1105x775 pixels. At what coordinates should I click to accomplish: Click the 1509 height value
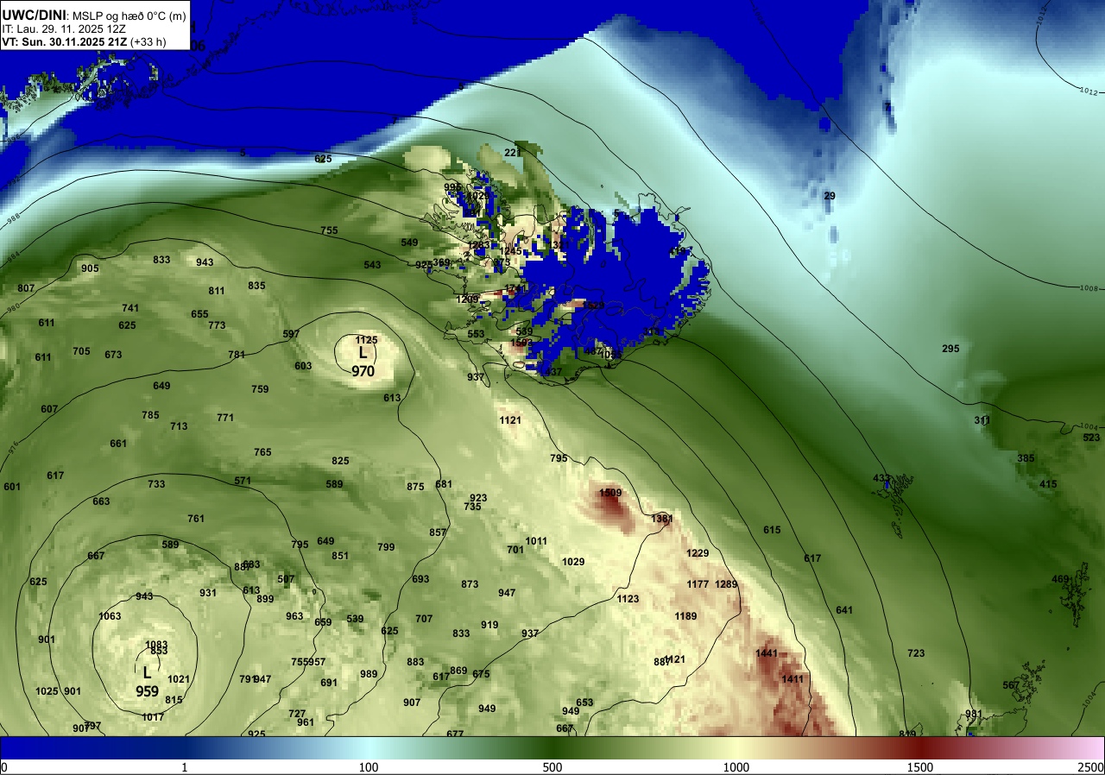[611, 493]
